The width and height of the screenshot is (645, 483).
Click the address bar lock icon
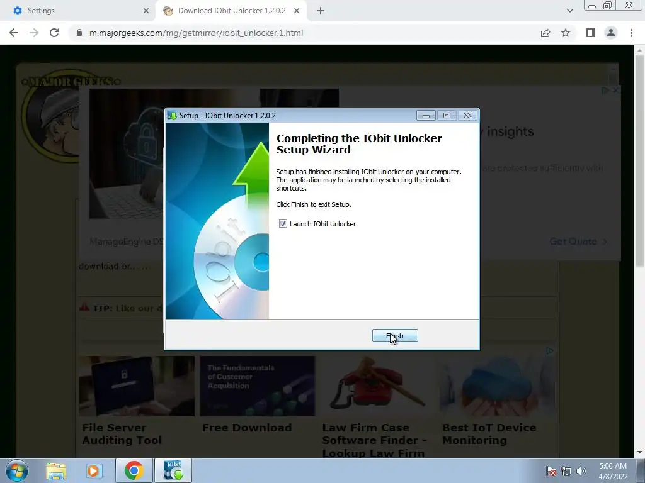pyautogui.click(x=79, y=33)
